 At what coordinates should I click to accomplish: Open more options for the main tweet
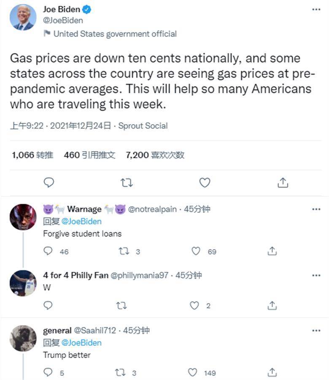316,9
